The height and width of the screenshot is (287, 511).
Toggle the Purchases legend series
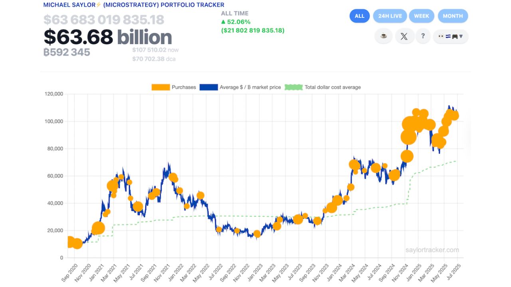174,87
